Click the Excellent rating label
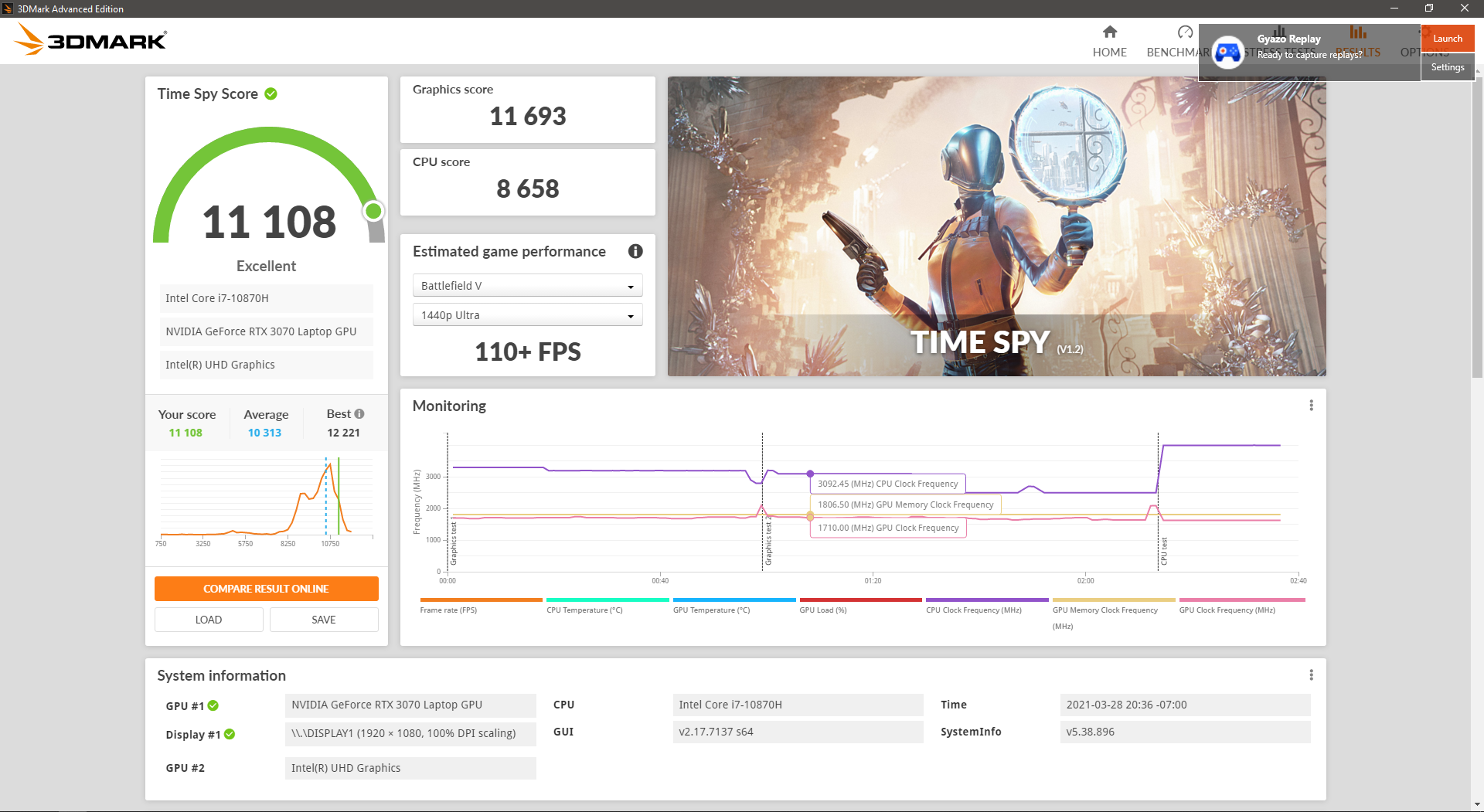The image size is (1484, 812). click(x=267, y=266)
